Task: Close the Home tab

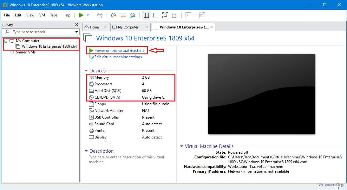Action: pos(105,27)
